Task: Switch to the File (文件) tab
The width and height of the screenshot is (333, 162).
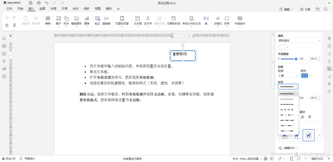Action: (9, 9)
